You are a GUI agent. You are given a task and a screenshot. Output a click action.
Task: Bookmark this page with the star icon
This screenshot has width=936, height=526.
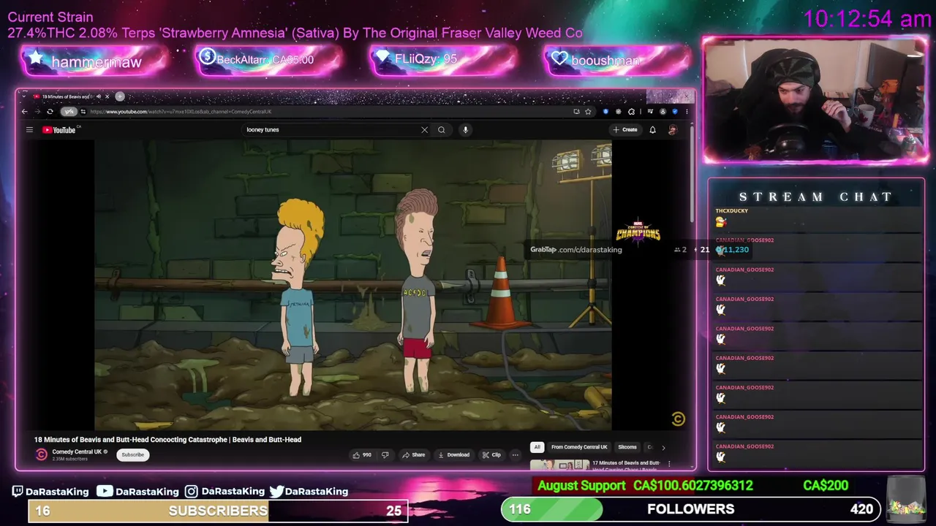[x=588, y=112]
